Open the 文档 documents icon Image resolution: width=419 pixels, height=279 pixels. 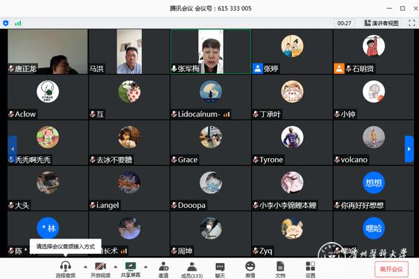coord(280,266)
